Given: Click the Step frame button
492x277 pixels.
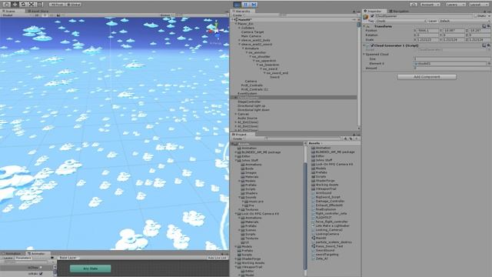Looking at the screenshot, I should point(254,5).
